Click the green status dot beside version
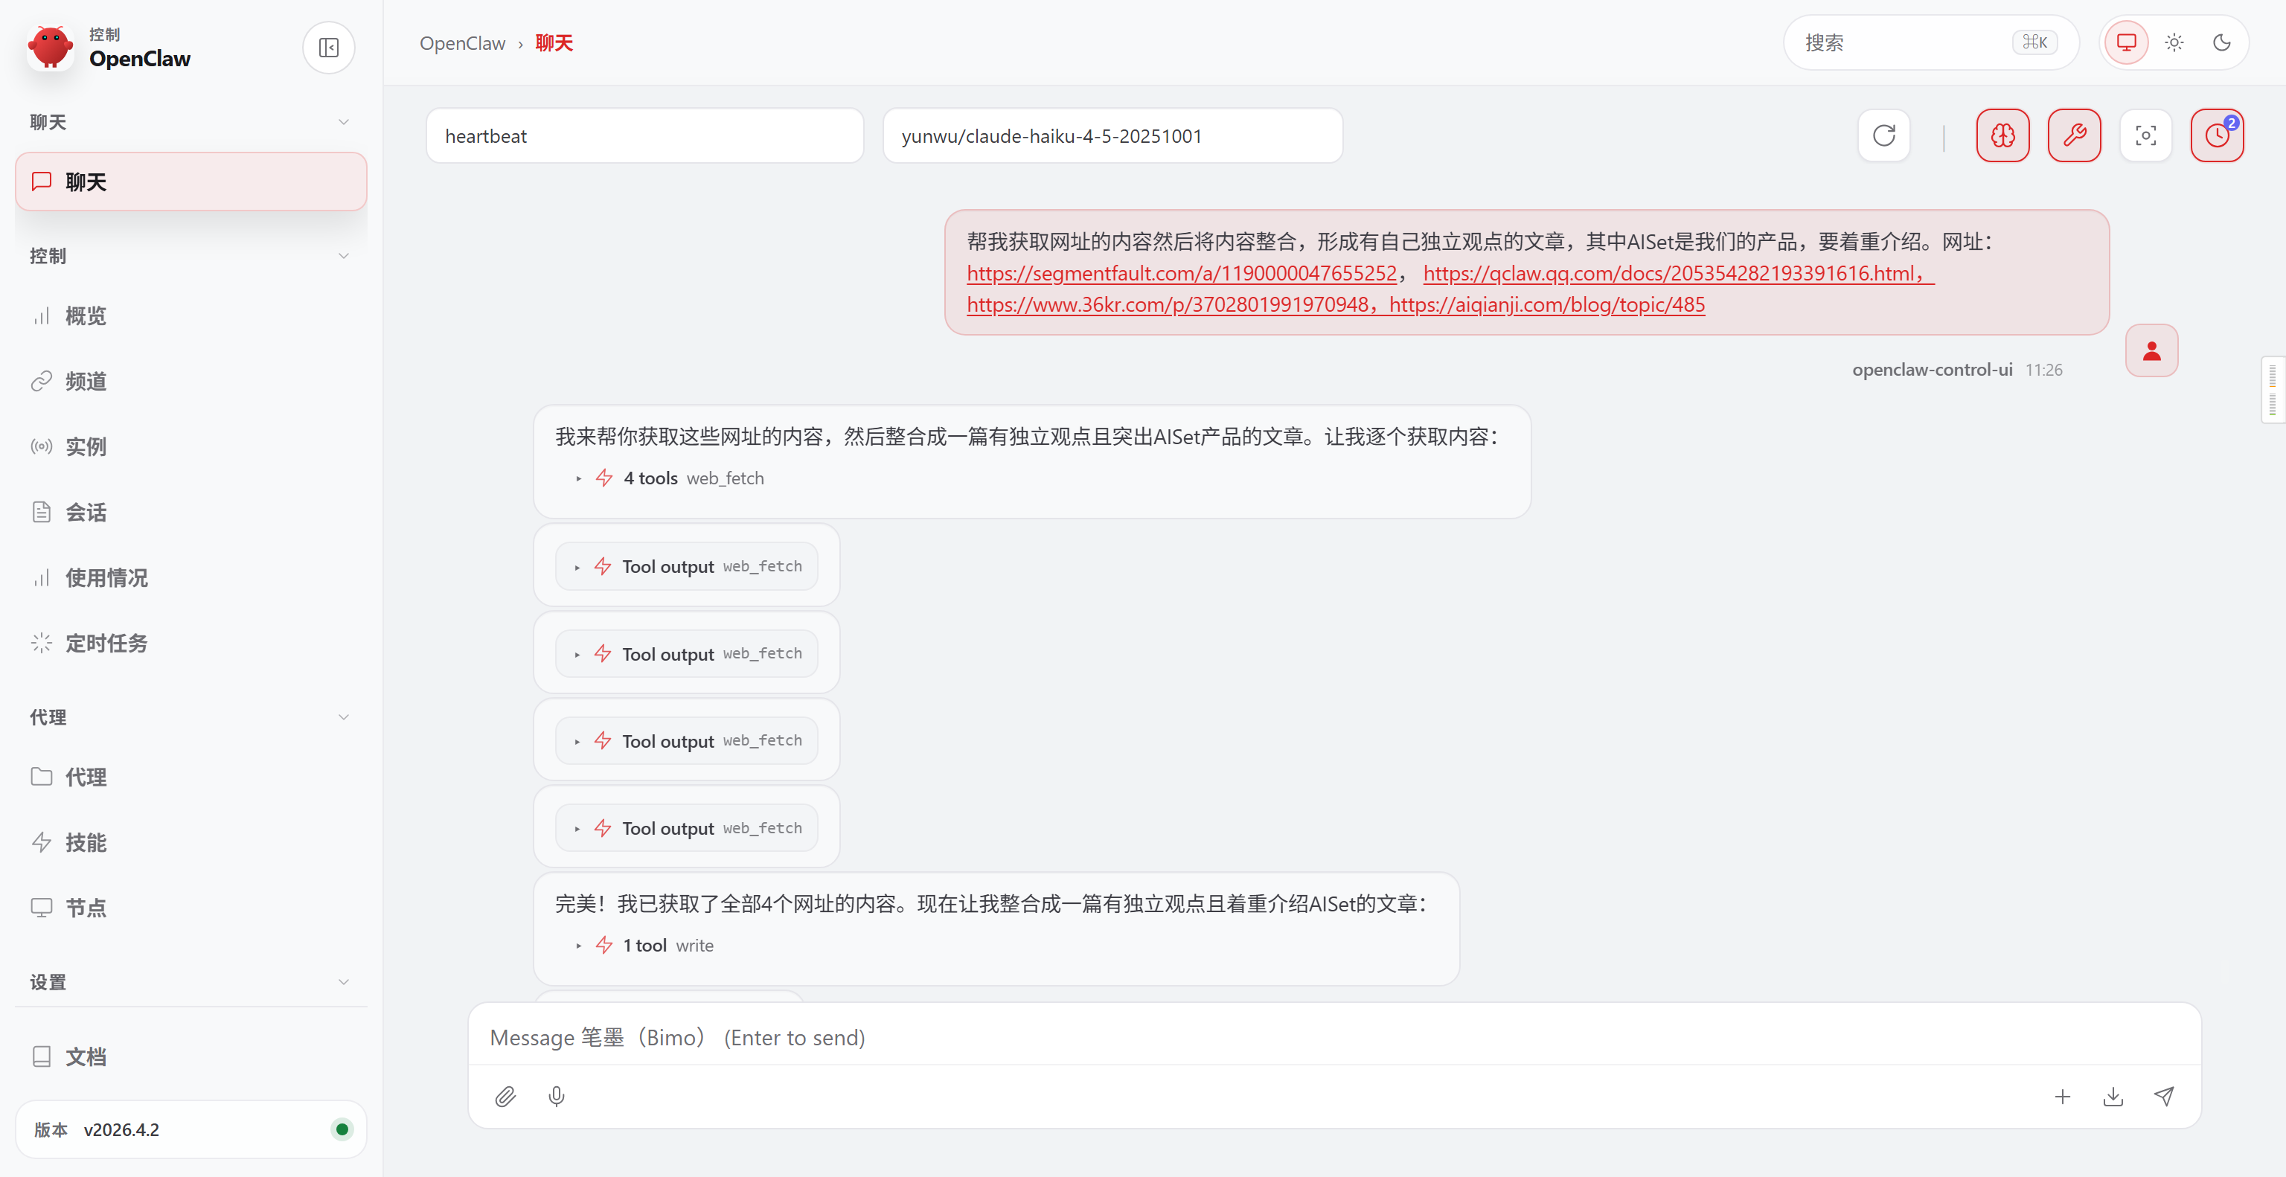2286x1177 pixels. click(342, 1129)
